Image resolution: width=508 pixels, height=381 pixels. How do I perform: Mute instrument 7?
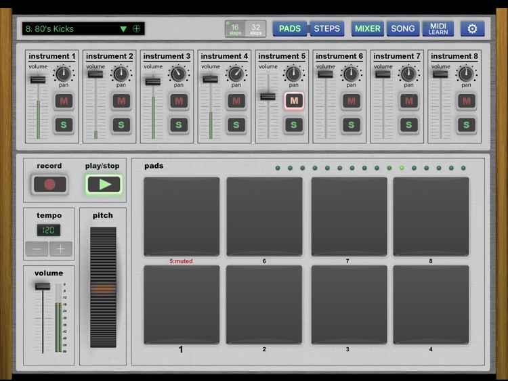pyautogui.click(x=409, y=101)
